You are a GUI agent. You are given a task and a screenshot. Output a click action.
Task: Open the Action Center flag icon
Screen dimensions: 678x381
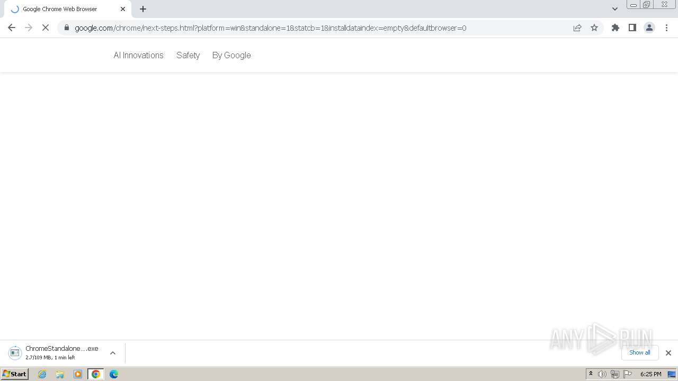(628, 374)
